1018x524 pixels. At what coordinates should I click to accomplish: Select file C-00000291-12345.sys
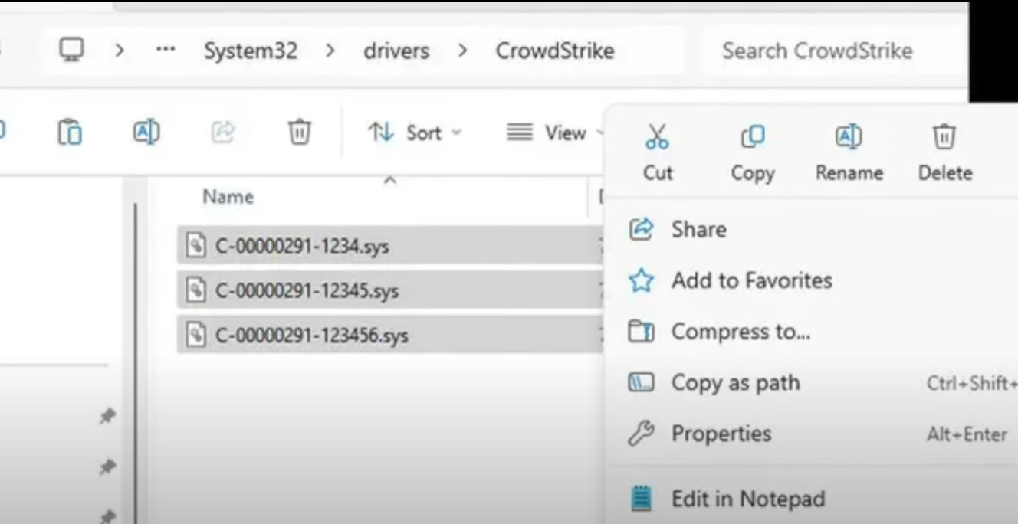pyautogui.click(x=389, y=290)
